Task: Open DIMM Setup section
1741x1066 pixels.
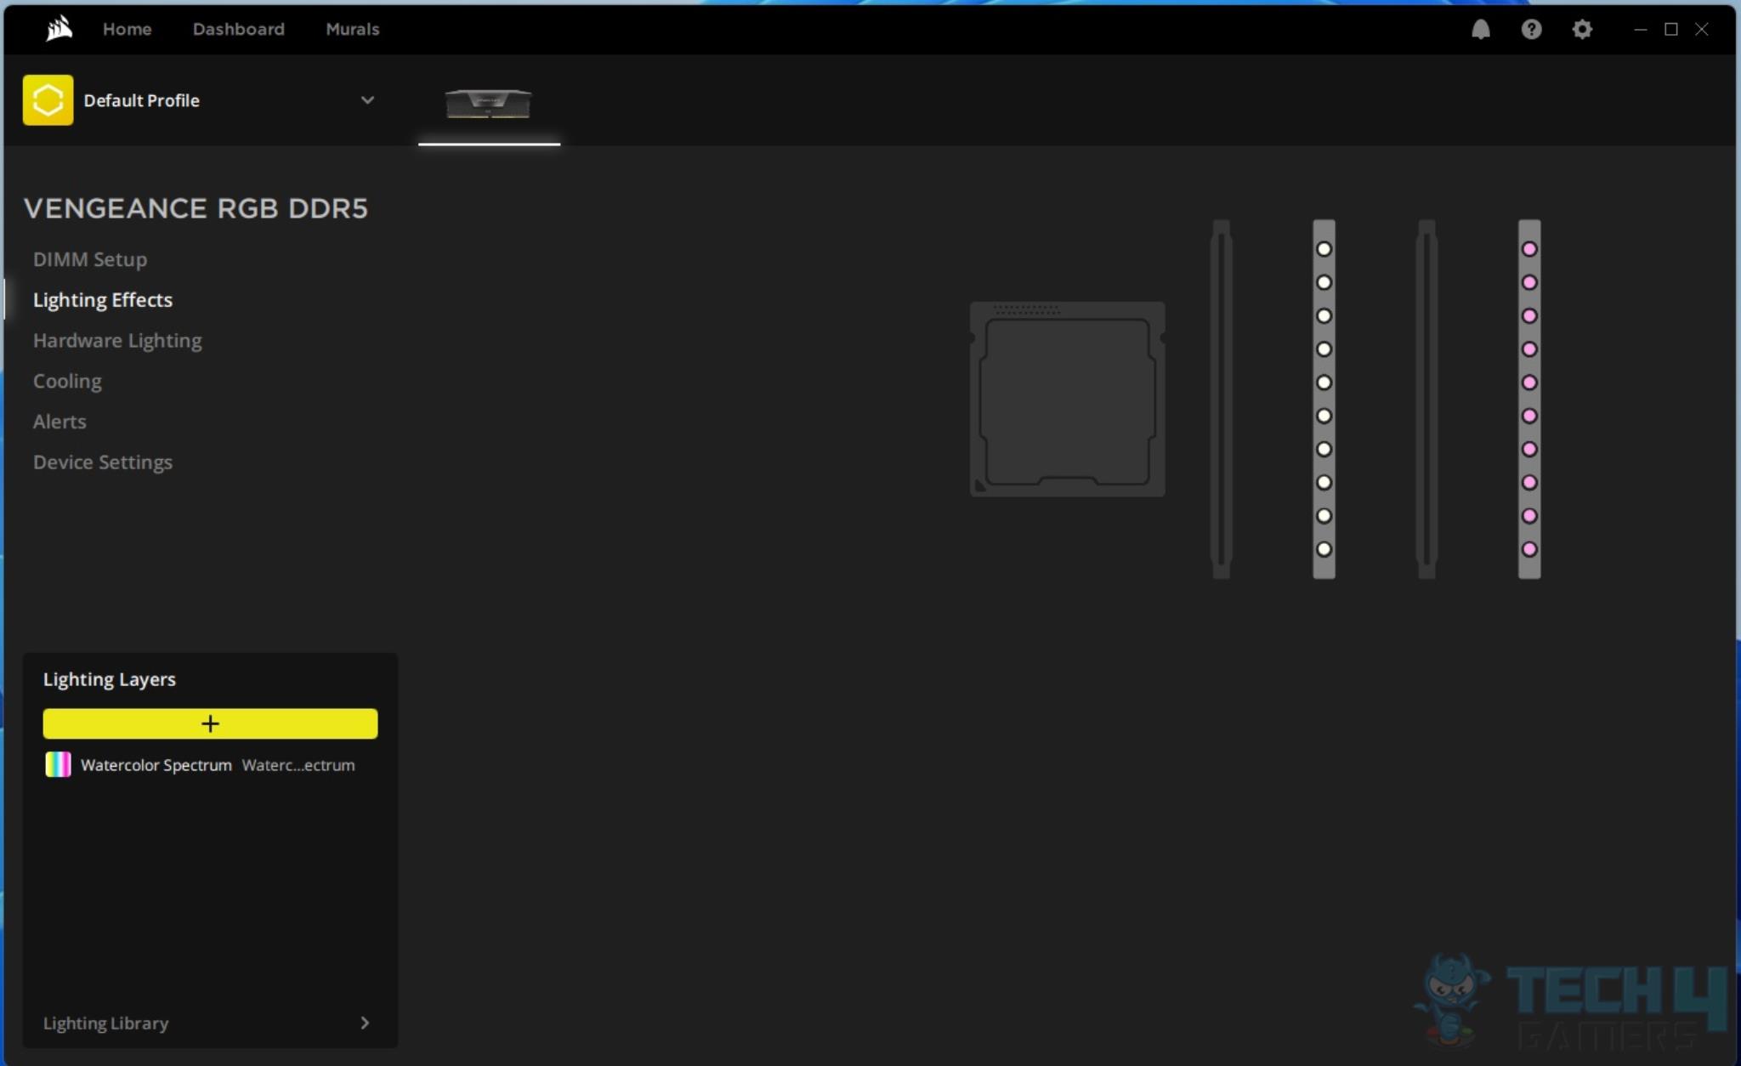Action: coord(90,259)
